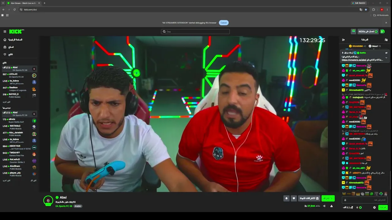Select the Arabic language tag
The width and height of the screenshot is (392, 220).
coord(78,206)
